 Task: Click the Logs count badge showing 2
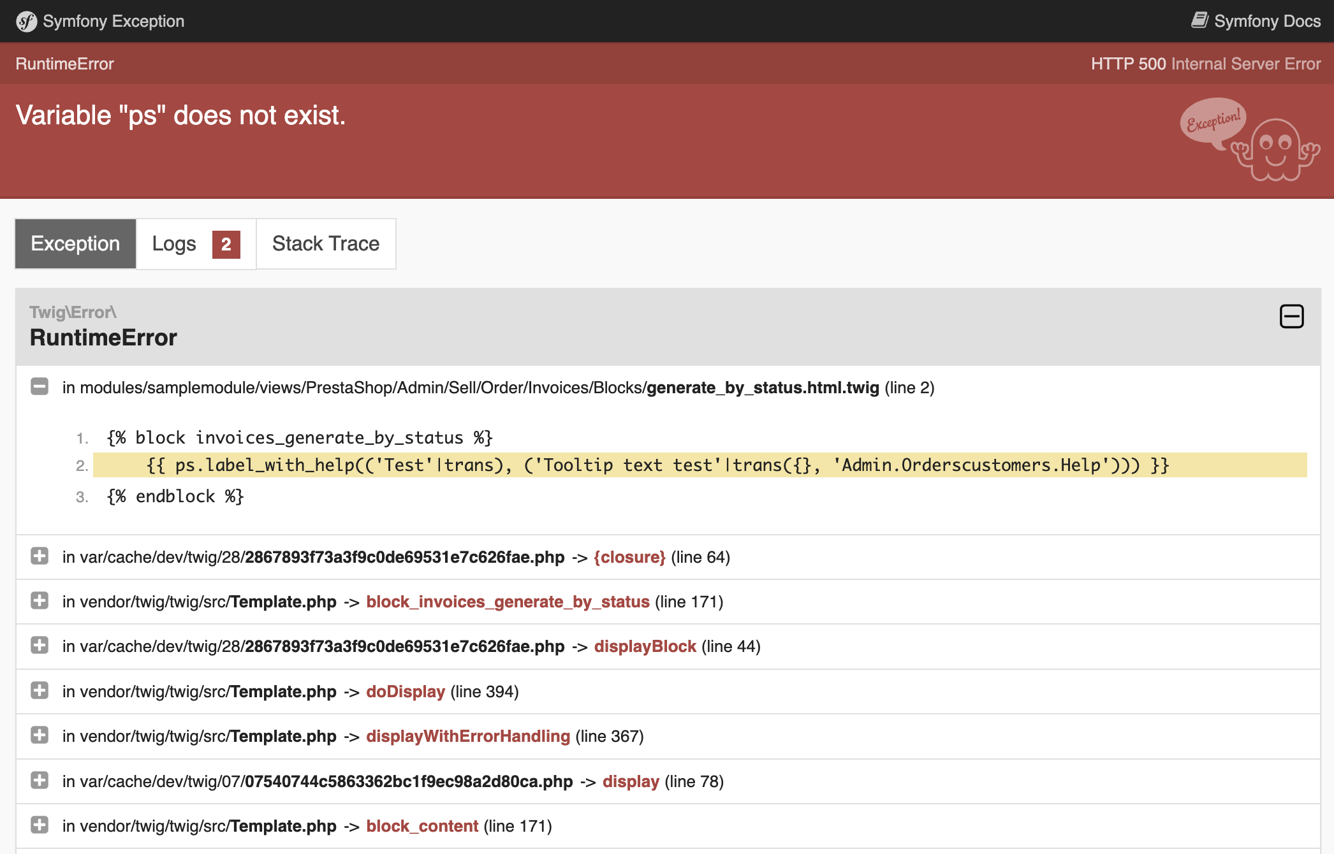tap(226, 244)
